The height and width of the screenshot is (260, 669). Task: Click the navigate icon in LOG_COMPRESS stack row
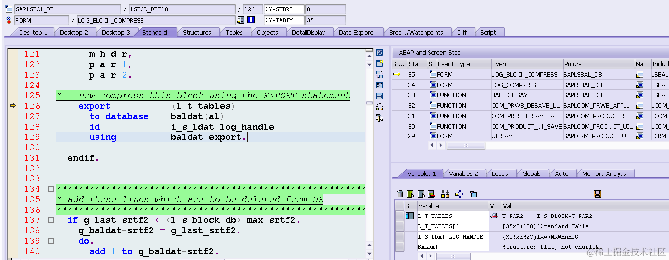tap(640, 85)
